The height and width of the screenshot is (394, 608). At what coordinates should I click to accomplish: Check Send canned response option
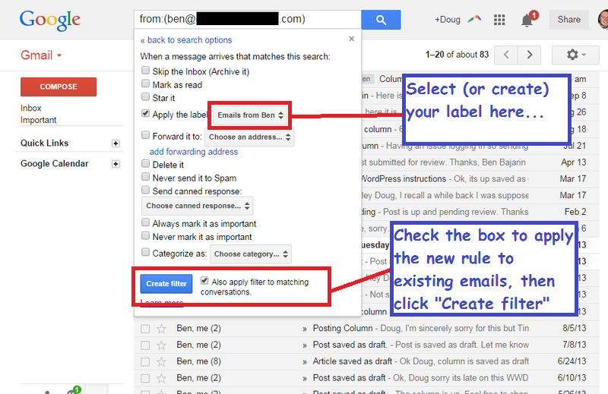[145, 191]
